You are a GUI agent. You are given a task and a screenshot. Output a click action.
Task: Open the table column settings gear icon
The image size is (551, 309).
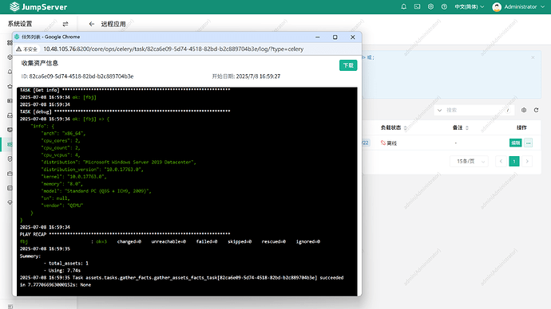coord(524,110)
